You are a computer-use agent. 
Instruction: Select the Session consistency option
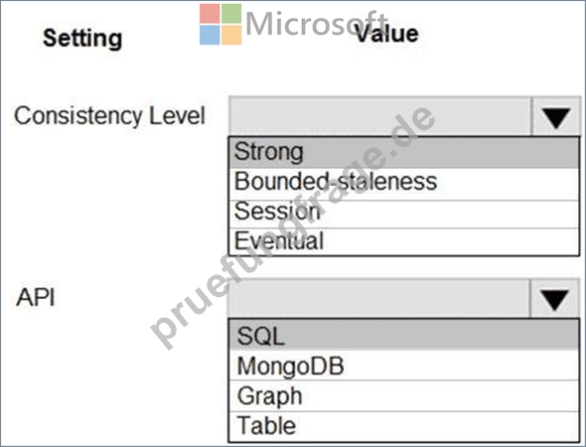point(404,214)
